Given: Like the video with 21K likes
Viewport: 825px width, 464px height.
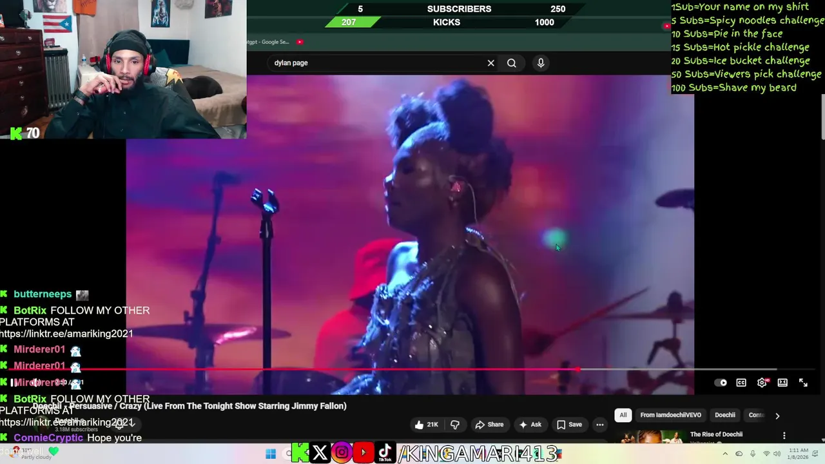Looking at the screenshot, I should pos(426,425).
